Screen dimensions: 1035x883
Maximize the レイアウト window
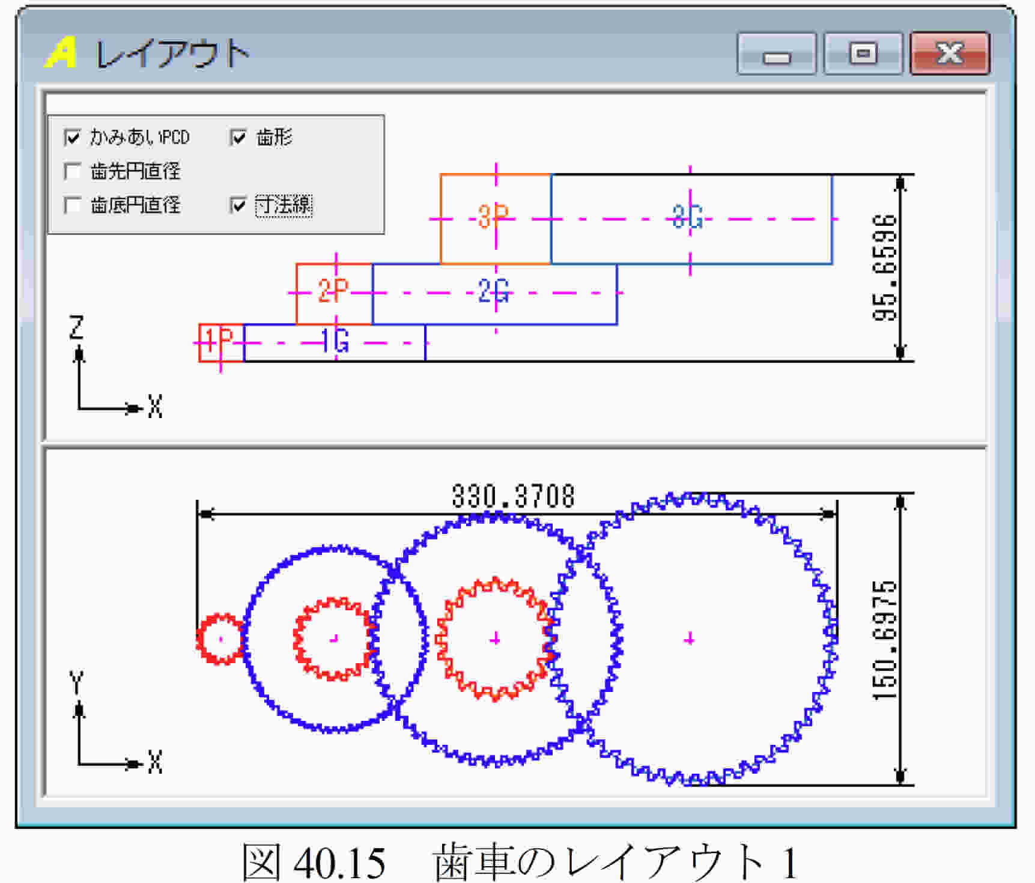pos(863,54)
